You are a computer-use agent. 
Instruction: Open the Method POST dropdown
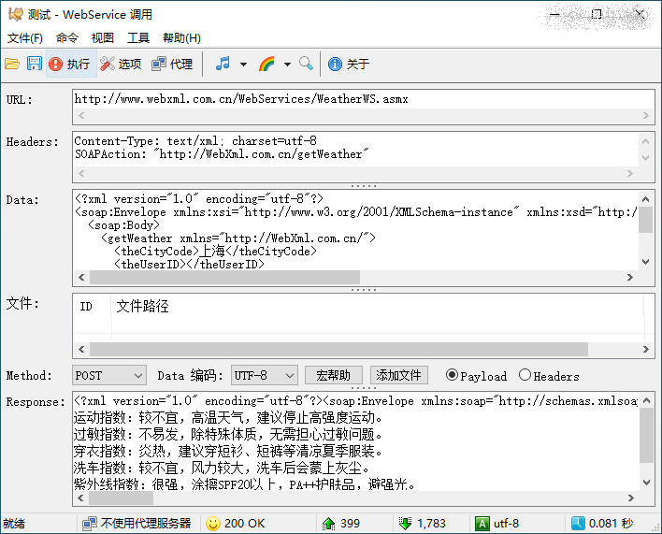click(x=109, y=375)
